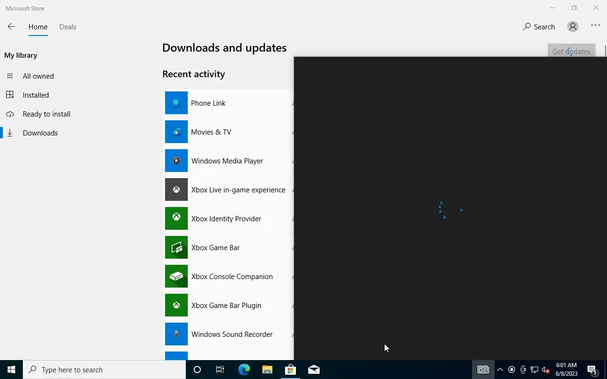Open the Windows Sound Recorder icon
The image size is (607, 379).
click(176, 334)
